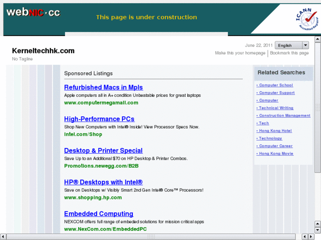Select Construction Management related search
The height and width of the screenshot is (240, 321).
(x=283, y=116)
